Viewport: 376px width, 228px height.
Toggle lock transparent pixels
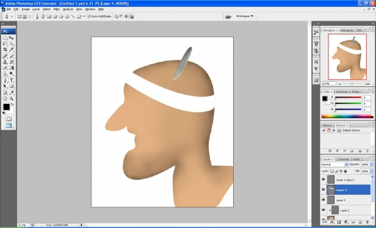tap(332, 171)
